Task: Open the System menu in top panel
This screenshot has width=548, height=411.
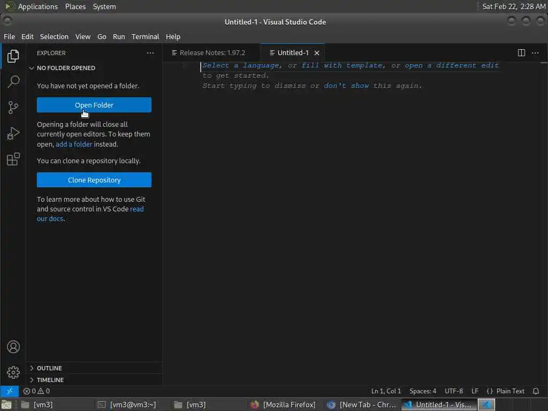Action: pyautogui.click(x=104, y=6)
